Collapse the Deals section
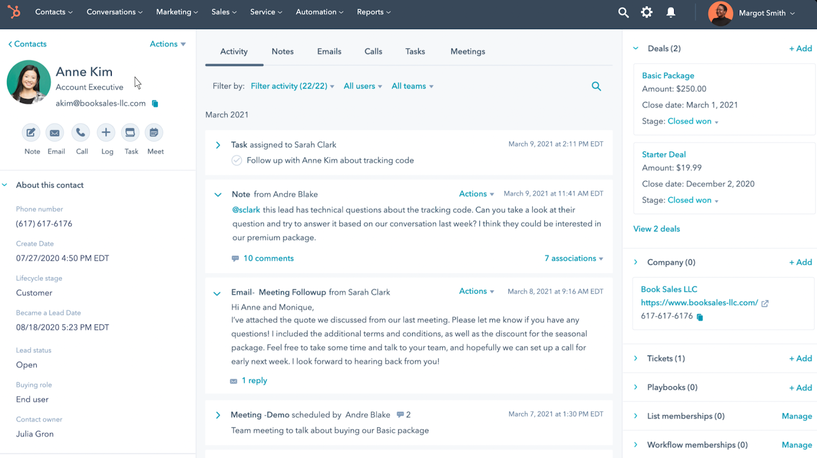 click(x=636, y=48)
